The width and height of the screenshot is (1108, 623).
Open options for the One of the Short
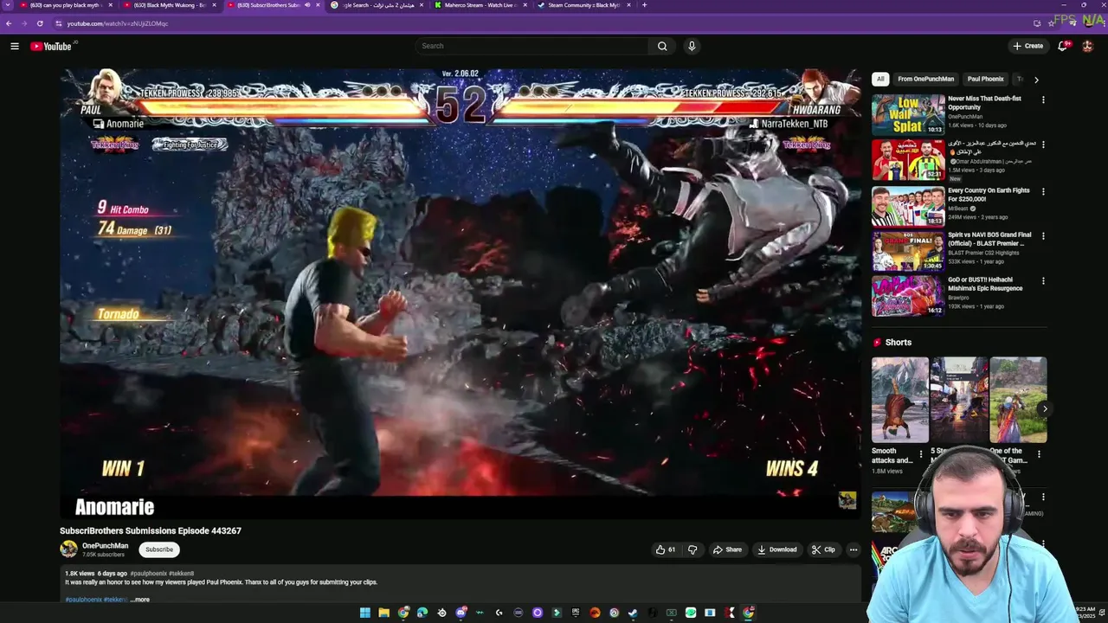[x=1039, y=453]
